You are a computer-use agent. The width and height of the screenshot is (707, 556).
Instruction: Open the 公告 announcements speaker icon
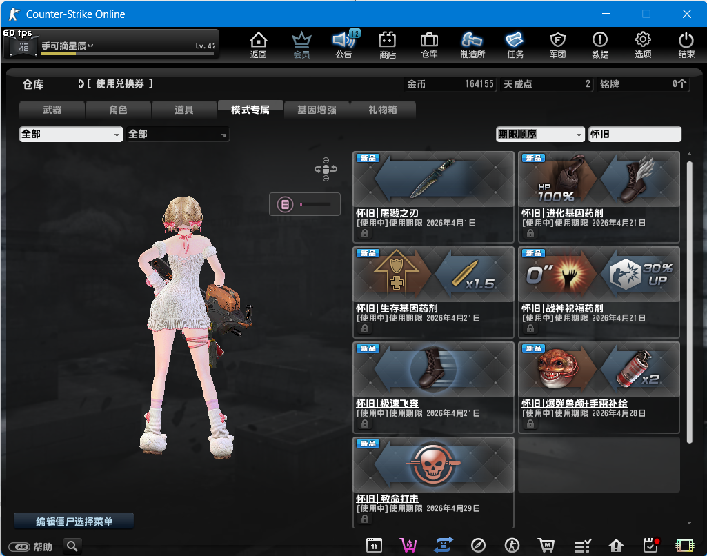(x=344, y=45)
